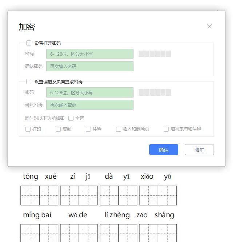Click the pinyin text 'zǎo' in document
The height and width of the screenshot is (242, 247).
142,215
